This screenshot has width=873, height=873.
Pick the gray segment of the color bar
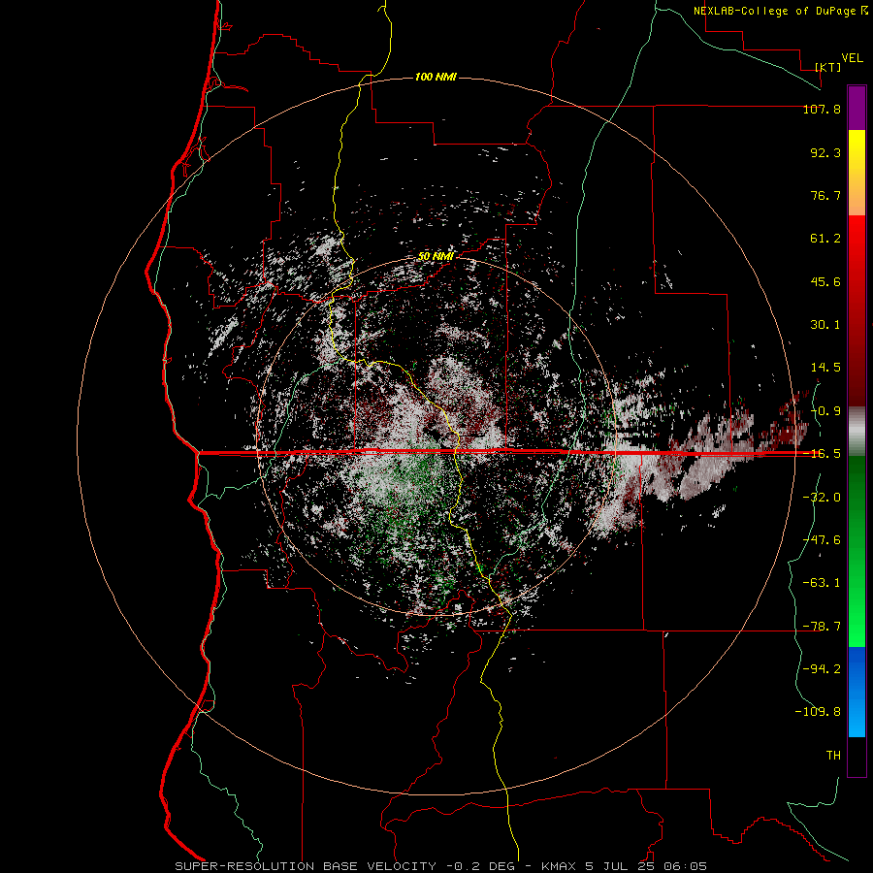coord(857,432)
